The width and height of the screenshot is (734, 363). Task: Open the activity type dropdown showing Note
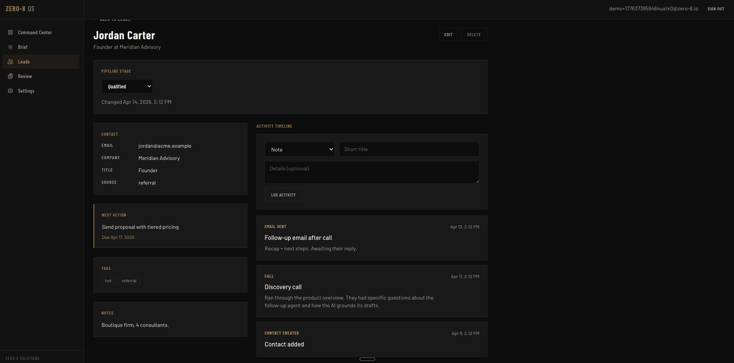click(300, 149)
